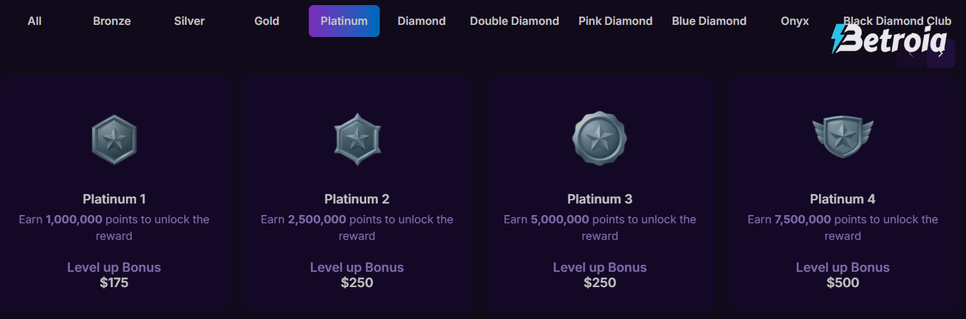Screen dimensions: 966x319
Task: Open the Silver tier tab
Action: (x=189, y=21)
